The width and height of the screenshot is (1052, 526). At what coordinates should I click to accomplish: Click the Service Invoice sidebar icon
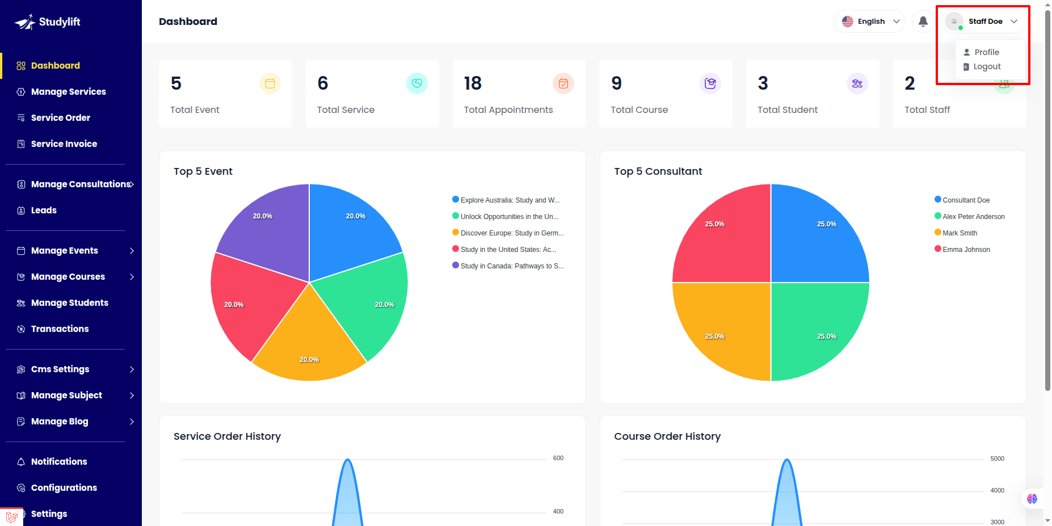[x=21, y=144]
